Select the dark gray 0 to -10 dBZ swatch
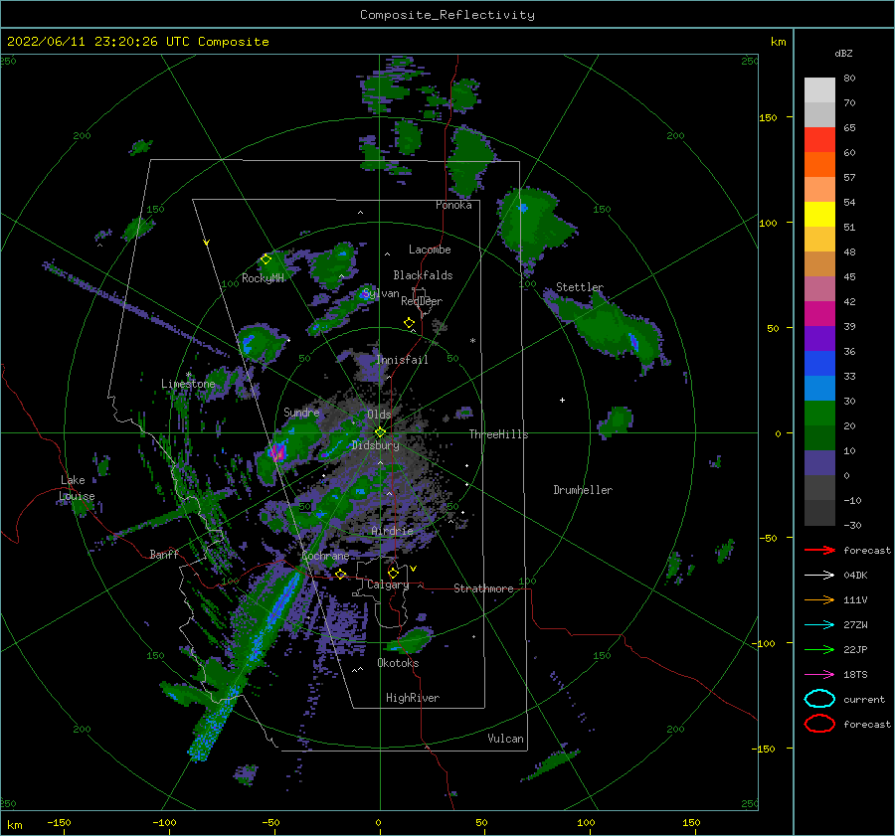 tap(819, 488)
